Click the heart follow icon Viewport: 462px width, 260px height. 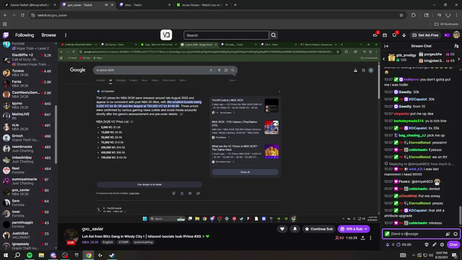[282, 229]
